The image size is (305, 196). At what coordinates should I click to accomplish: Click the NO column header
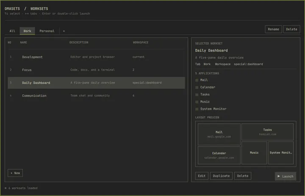pyautogui.click(x=9, y=43)
